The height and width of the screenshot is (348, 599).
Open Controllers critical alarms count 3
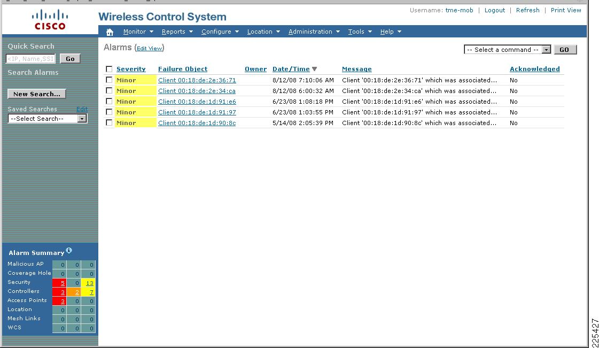63,292
